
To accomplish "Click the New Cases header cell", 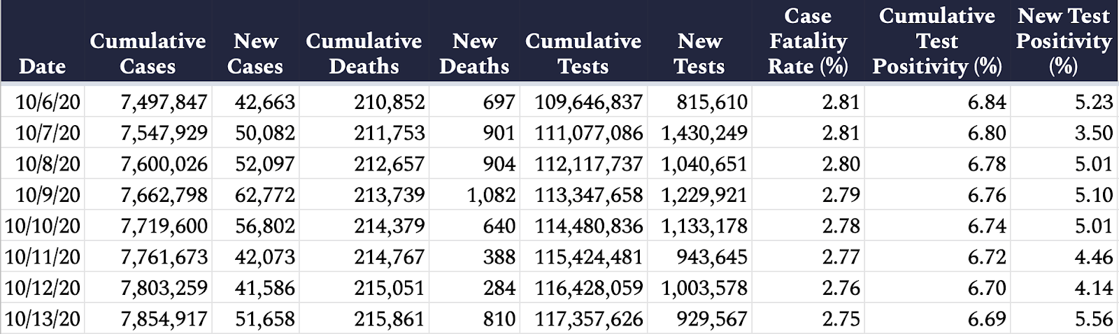I will click(255, 53).
